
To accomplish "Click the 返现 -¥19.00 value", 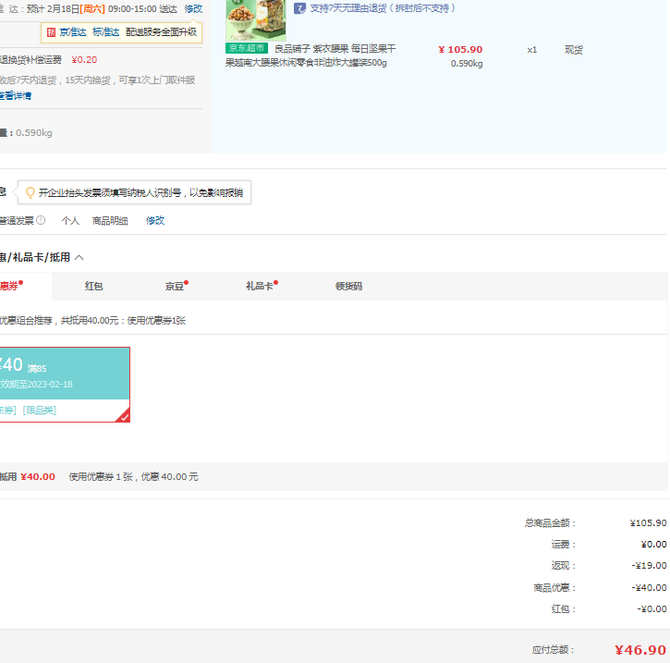I will click(x=649, y=566).
